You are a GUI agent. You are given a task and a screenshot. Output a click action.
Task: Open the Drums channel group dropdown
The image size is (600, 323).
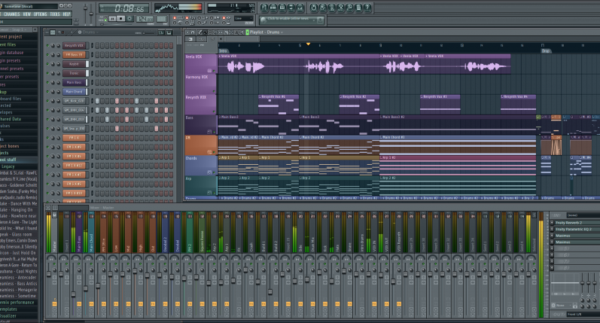point(89,32)
